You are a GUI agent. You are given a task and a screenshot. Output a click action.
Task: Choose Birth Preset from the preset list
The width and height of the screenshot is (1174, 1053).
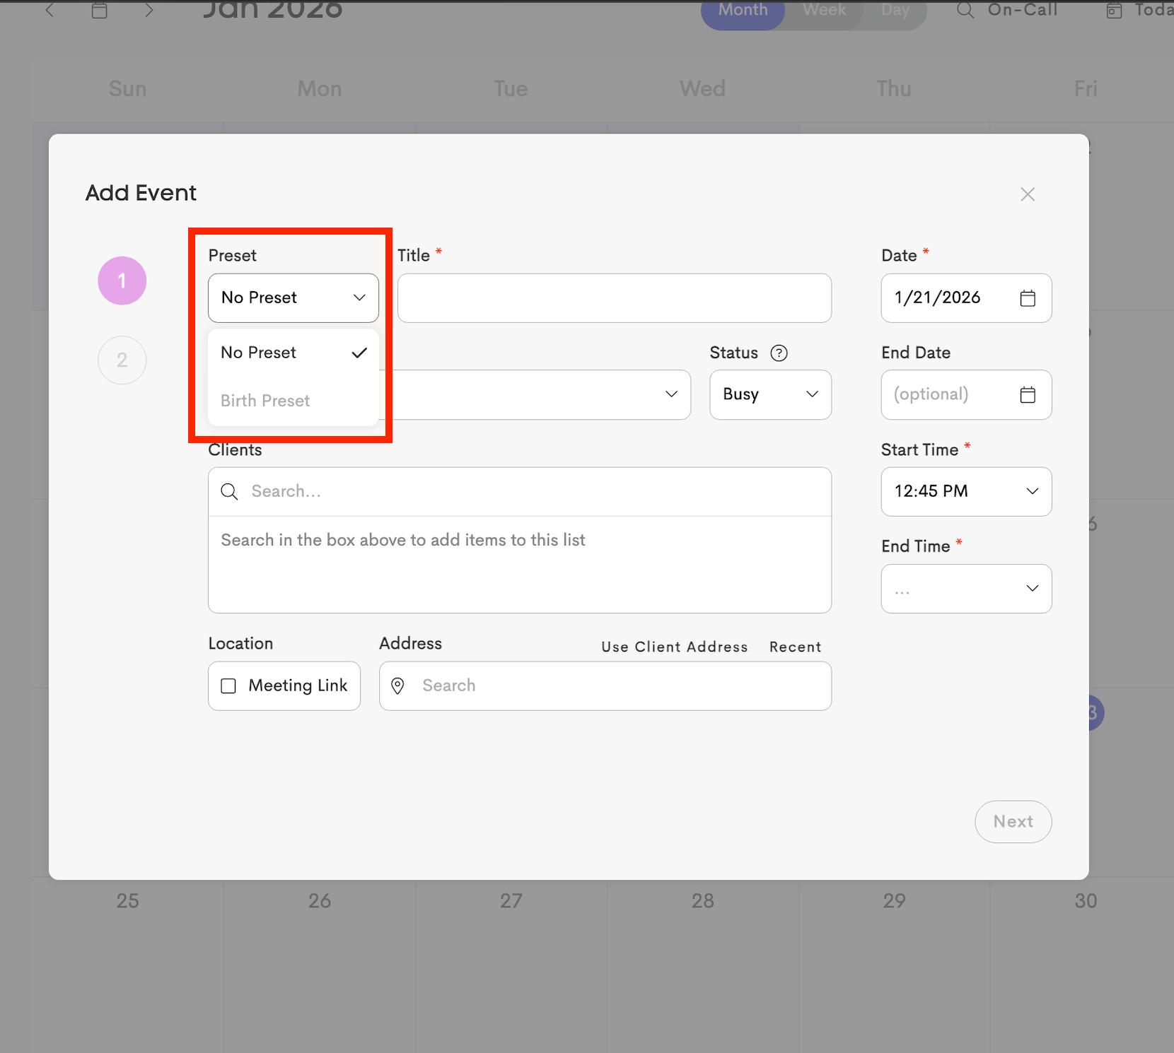(x=293, y=401)
